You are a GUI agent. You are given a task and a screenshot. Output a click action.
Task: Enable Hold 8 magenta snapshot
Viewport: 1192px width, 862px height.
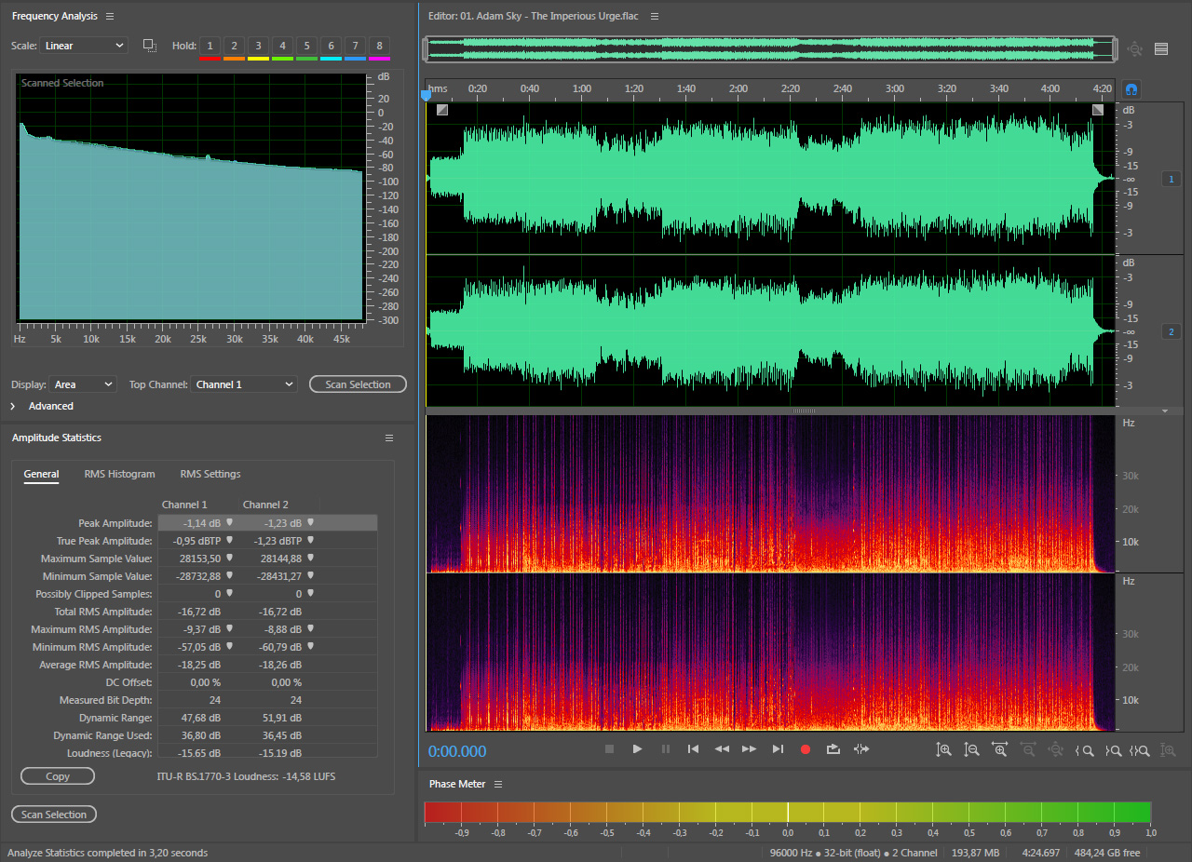(379, 46)
